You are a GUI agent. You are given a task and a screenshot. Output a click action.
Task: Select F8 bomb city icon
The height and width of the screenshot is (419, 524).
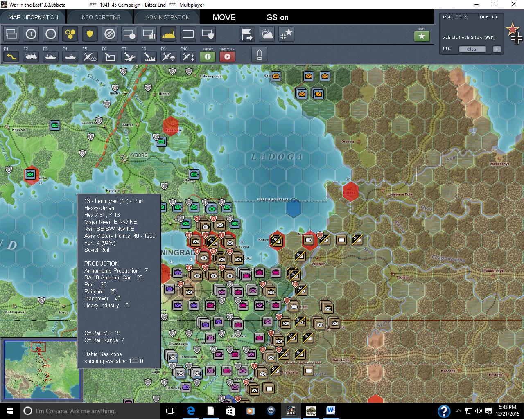149,56
